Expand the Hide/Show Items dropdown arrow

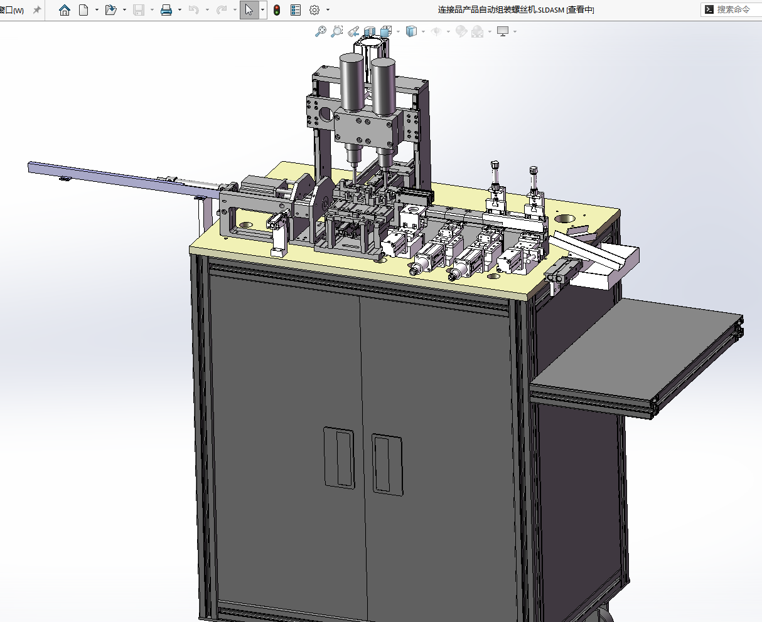click(x=448, y=31)
